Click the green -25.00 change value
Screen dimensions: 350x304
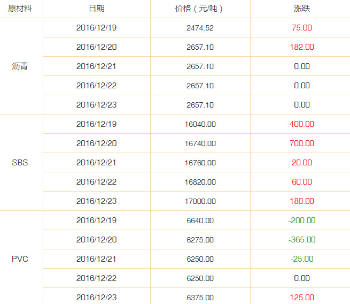click(x=302, y=259)
